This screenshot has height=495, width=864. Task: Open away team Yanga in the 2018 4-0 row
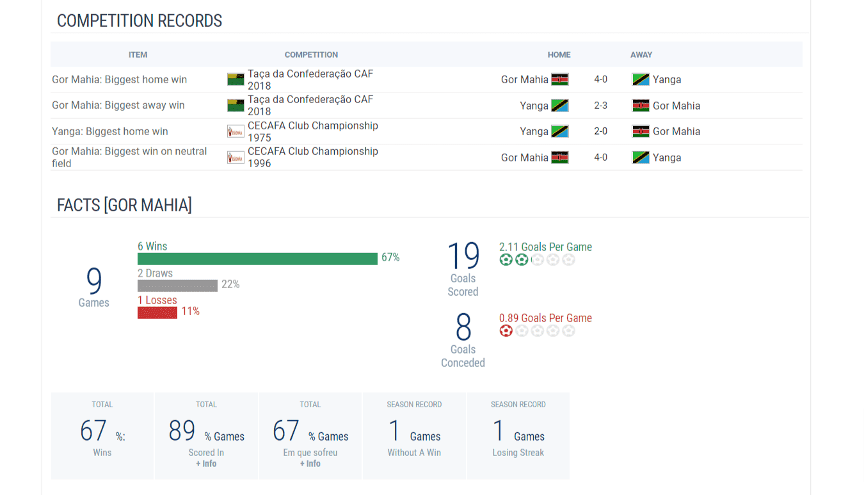coord(667,79)
